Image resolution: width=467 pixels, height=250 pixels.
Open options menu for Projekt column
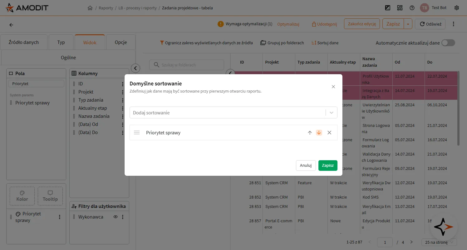pos(123,92)
